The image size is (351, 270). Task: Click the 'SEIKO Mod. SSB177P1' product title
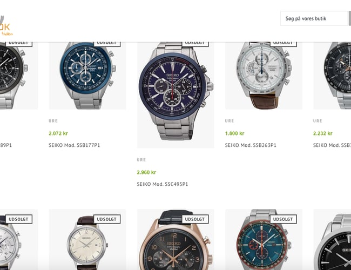pos(75,145)
